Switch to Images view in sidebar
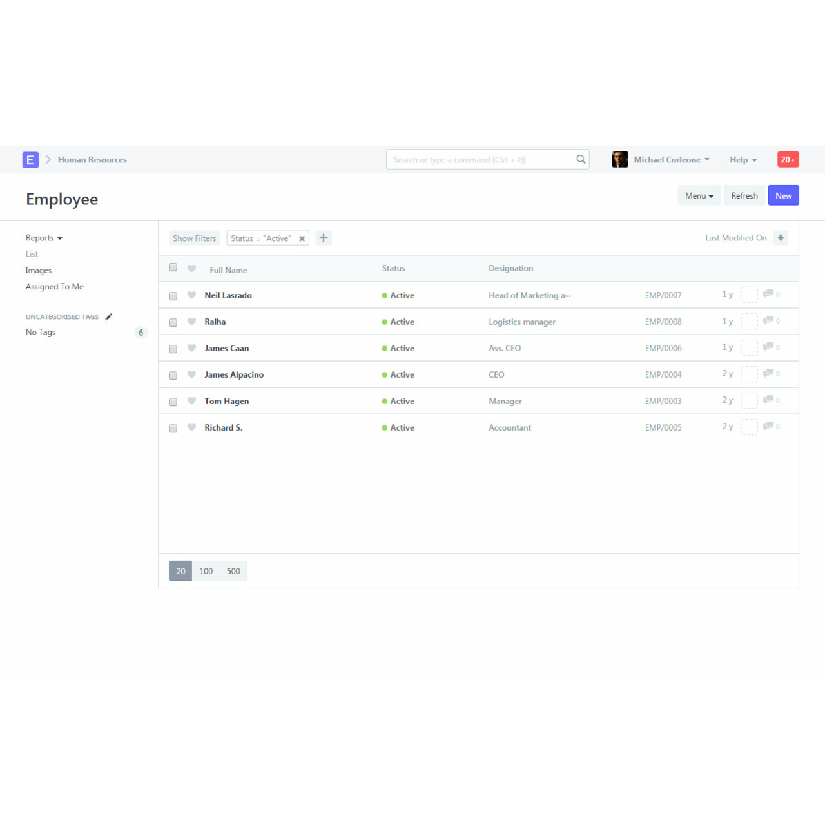 [39, 271]
